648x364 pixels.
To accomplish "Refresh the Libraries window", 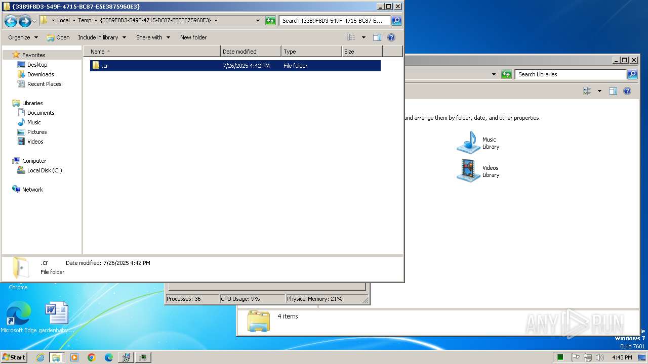I will point(506,74).
